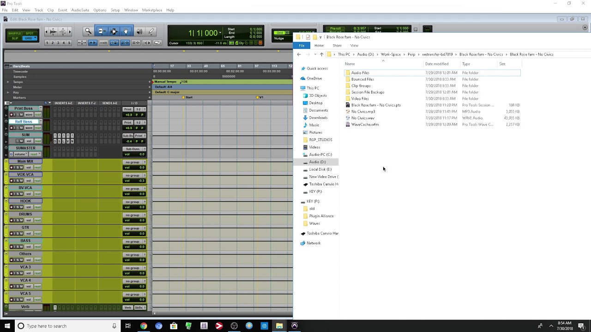Click the Explorer Back arrow
Viewport: 591px width, 332px height.
299,54
